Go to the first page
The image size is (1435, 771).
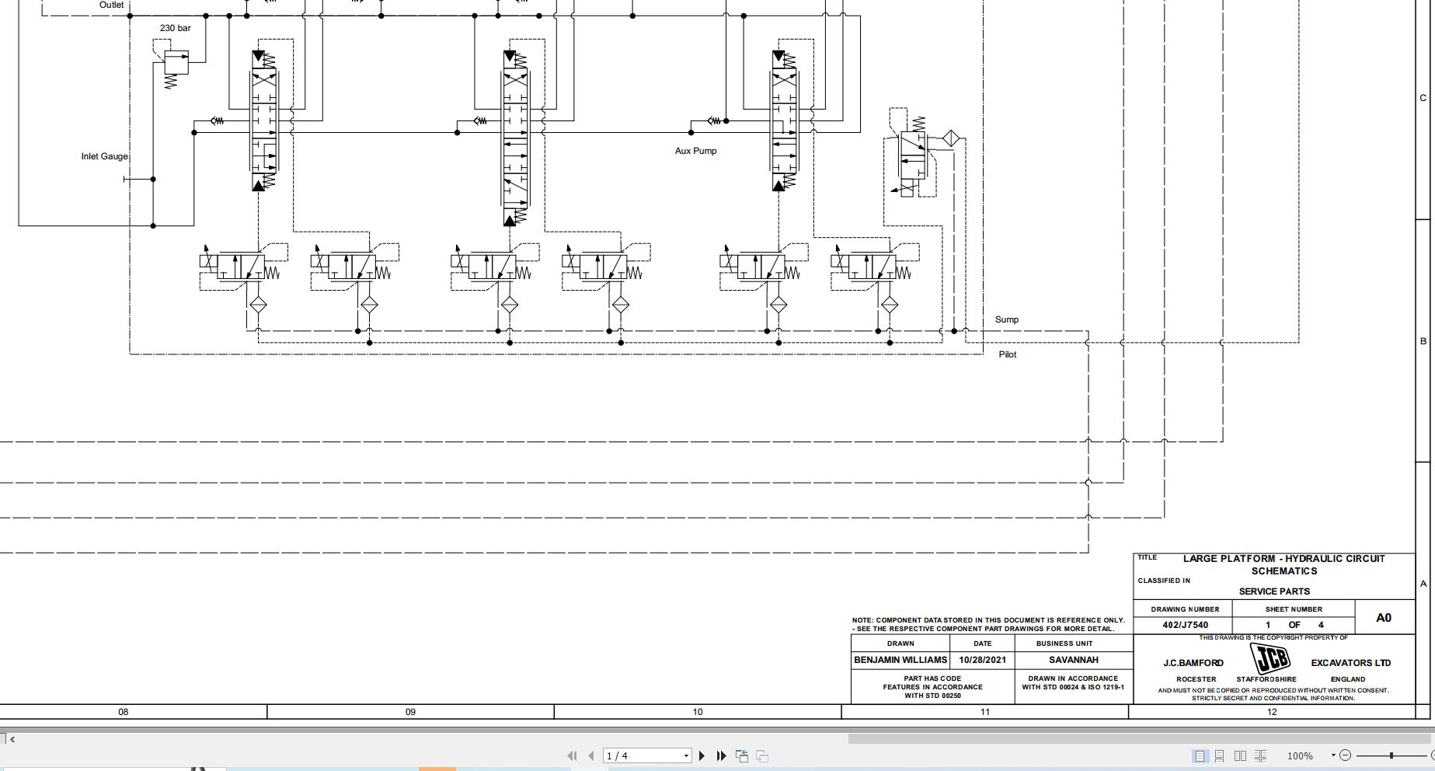pos(573,755)
